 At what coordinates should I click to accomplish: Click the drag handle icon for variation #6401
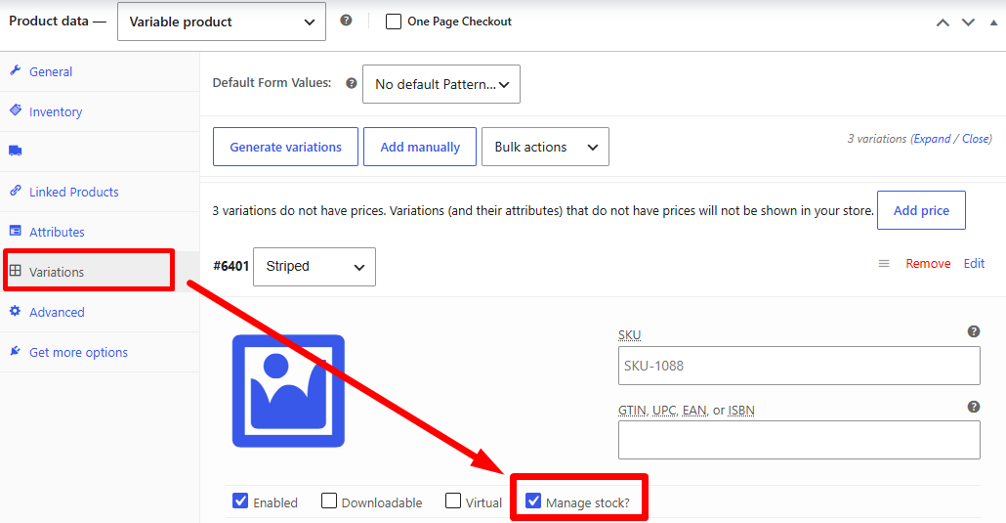(884, 263)
